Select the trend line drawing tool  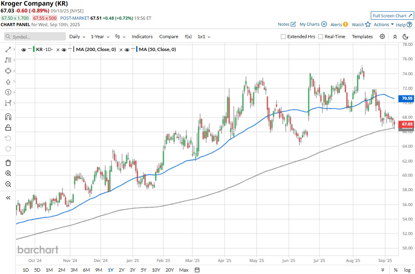[x=8, y=49]
